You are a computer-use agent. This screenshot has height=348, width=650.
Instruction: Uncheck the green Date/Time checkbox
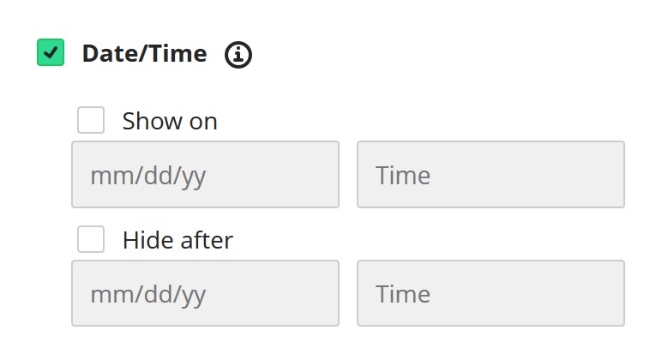tap(51, 52)
